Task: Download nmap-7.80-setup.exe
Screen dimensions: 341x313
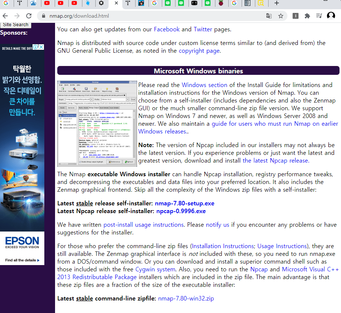Action: tap(185, 204)
